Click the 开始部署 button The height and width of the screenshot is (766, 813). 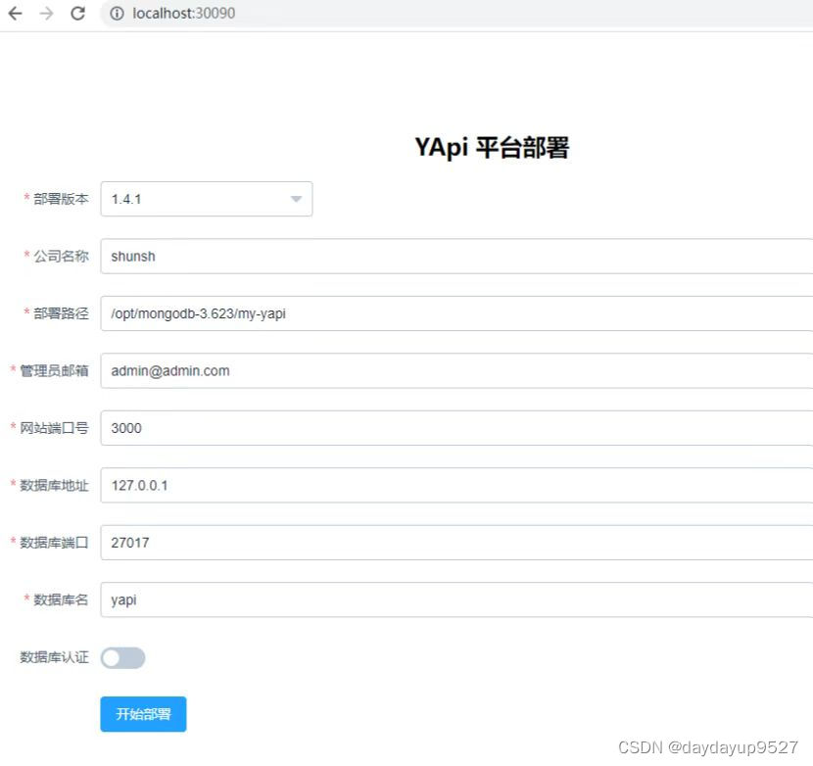[x=143, y=714]
